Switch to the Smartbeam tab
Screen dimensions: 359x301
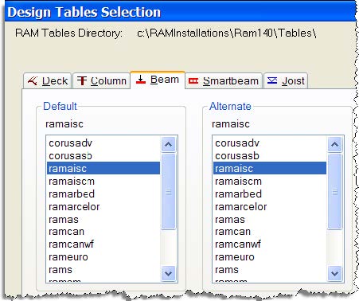[x=224, y=80]
